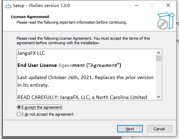Choose "I do not accept the agreement"
Viewport: 179px width, 139px height.
[19, 114]
